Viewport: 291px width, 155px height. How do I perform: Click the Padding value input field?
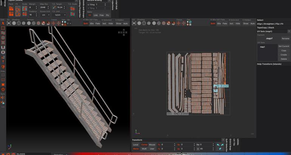[32, 15]
